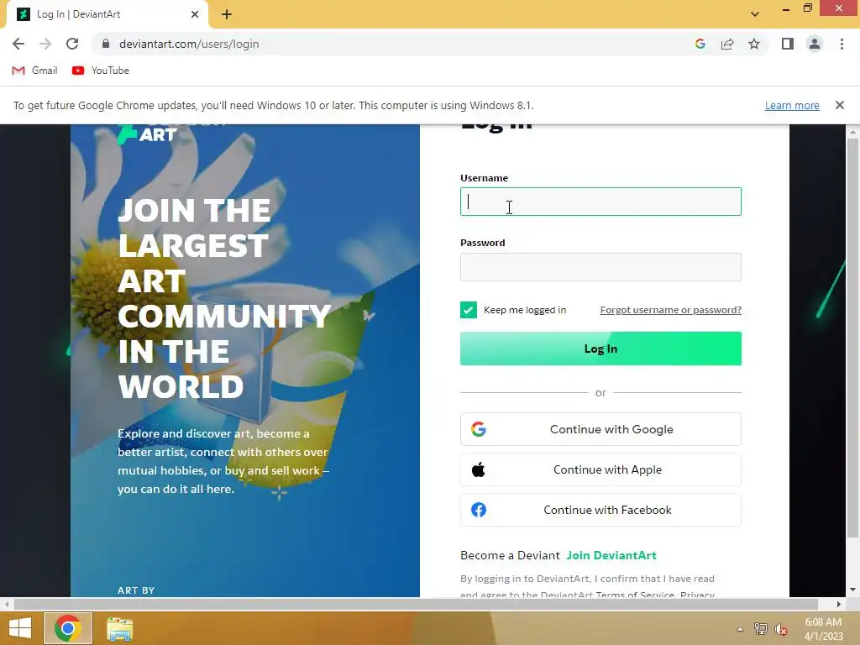Continue with Apple sign-in
The height and width of the screenshot is (645, 860).
coord(600,469)
